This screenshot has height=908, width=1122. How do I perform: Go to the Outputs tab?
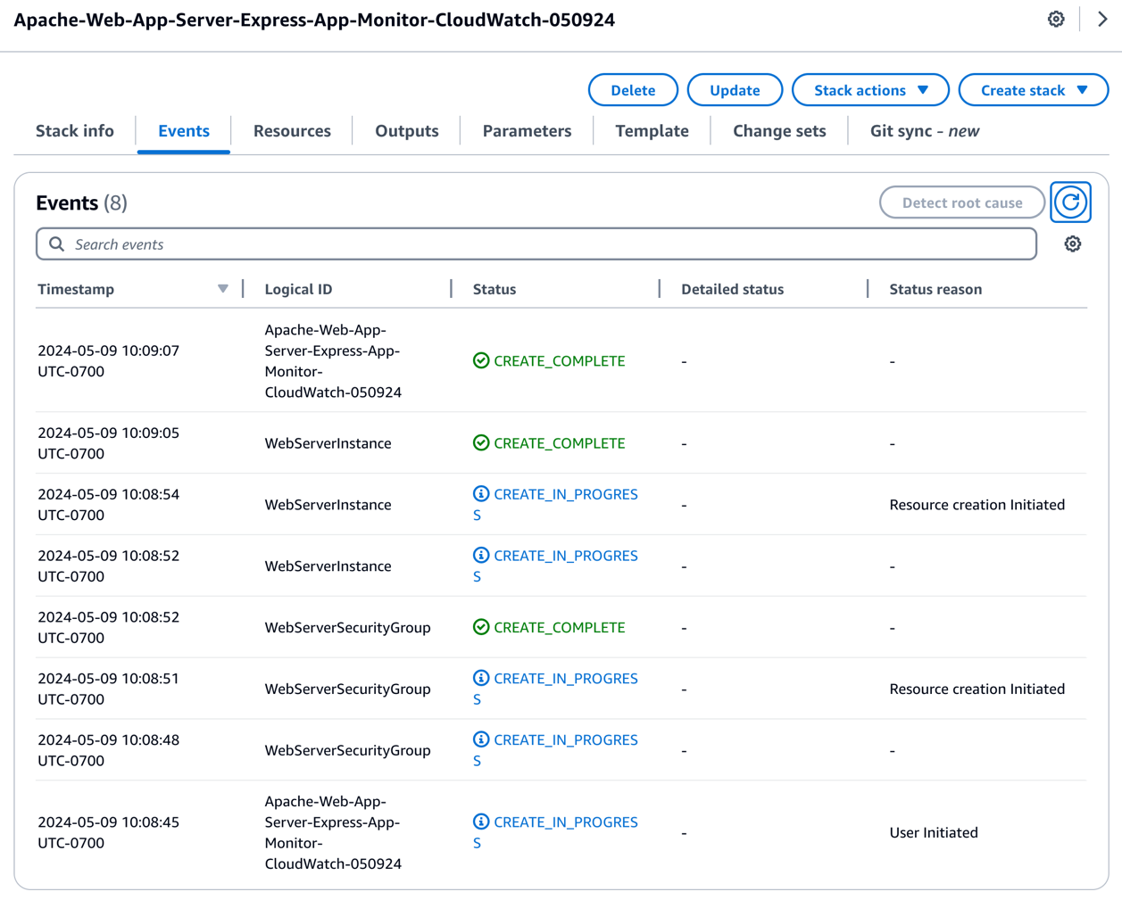[x=407, y=131]
